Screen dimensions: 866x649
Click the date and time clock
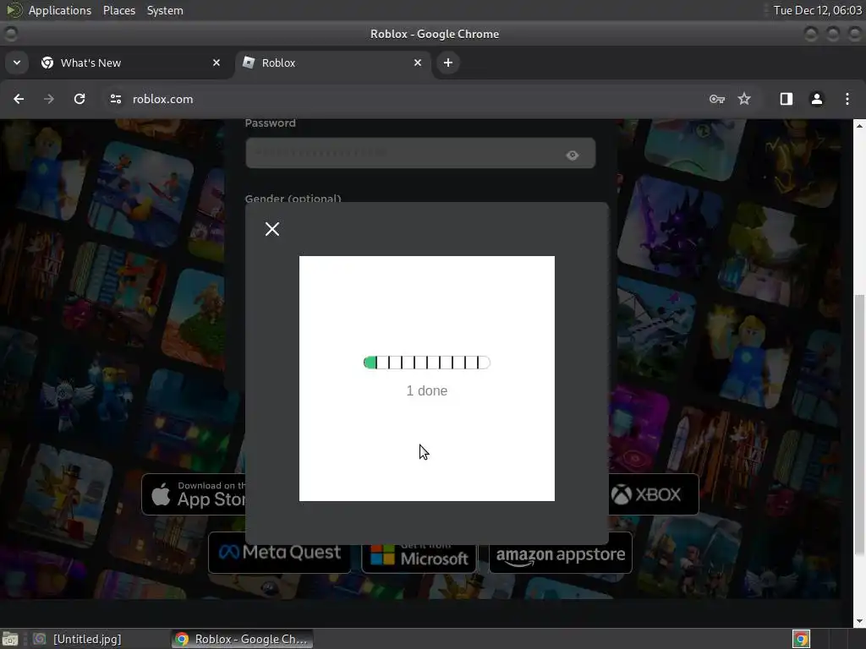pos(818,10)
